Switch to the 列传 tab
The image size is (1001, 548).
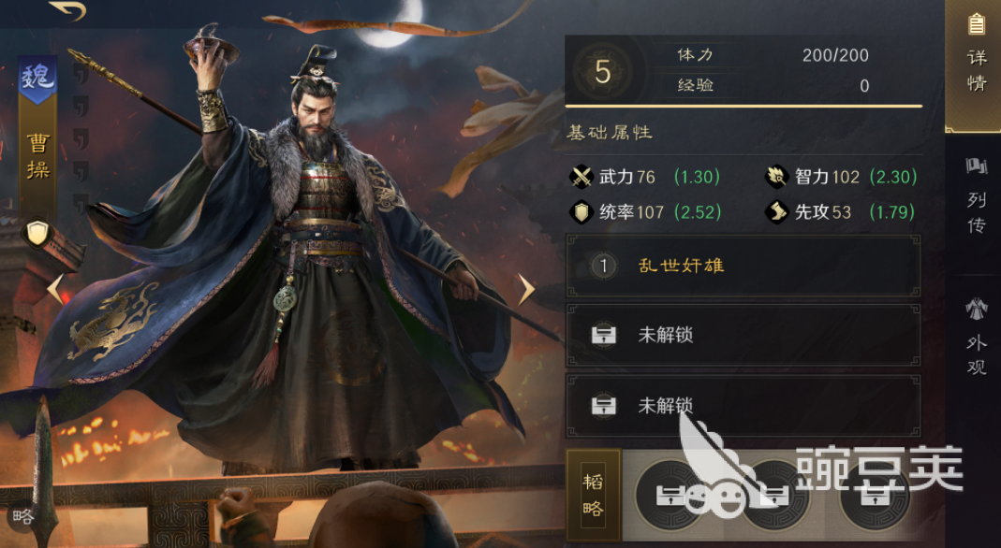tap(976, 197)
